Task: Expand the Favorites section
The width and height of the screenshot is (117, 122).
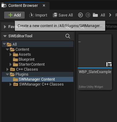Action: pyautogui.click(x=5, y=27)
